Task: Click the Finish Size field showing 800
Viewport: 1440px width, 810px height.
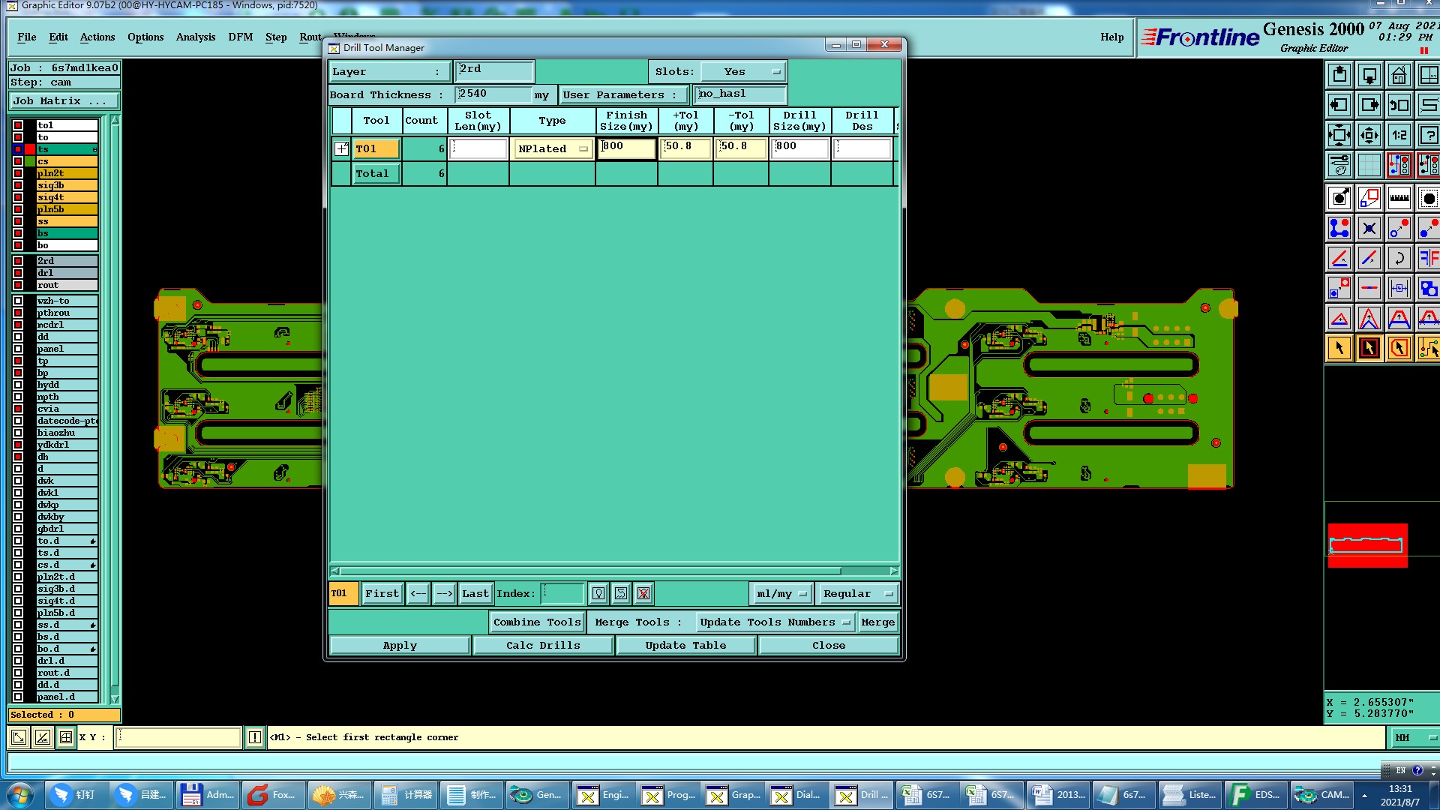Action: [x=626, y=147]
